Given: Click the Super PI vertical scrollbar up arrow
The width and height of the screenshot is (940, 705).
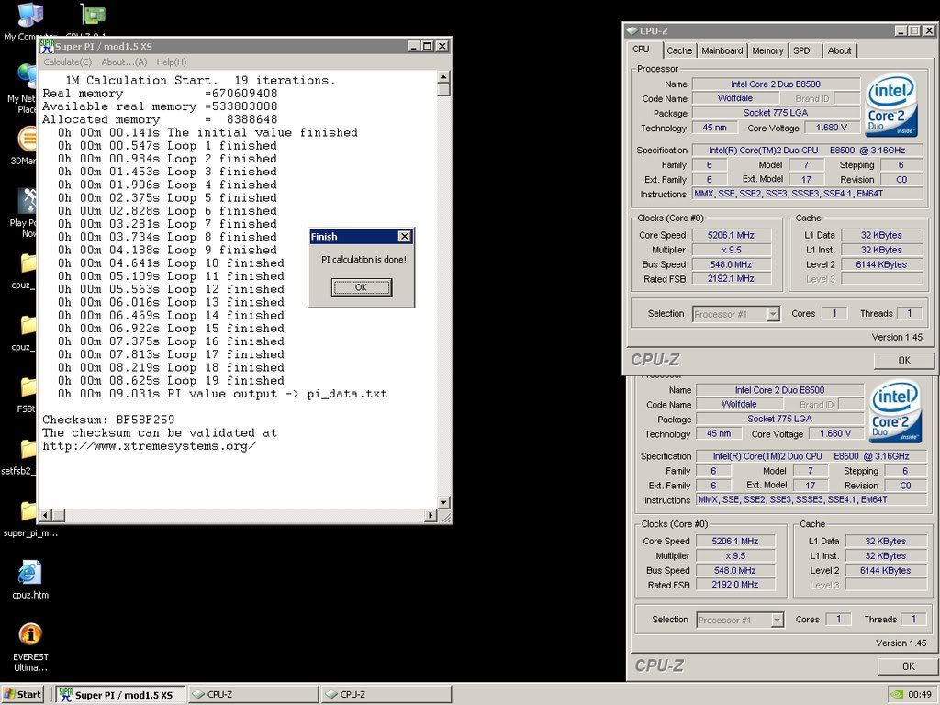Looking at the screenshot, I should 443,76.
